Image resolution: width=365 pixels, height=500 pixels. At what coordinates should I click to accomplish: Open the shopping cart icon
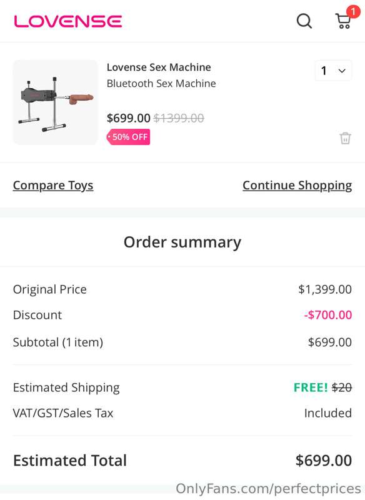(x=342, y=21)
